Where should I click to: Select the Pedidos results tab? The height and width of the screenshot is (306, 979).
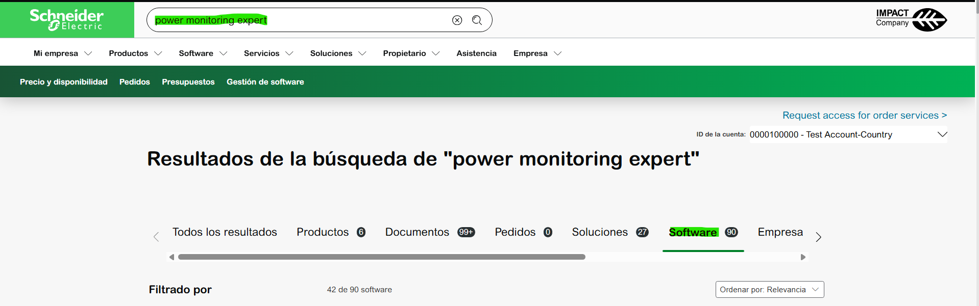tap(523, 232)
